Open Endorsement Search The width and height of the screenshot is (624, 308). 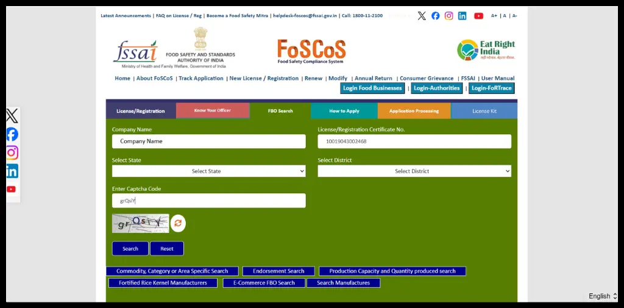pyautogui.click(x=278, y=271)
